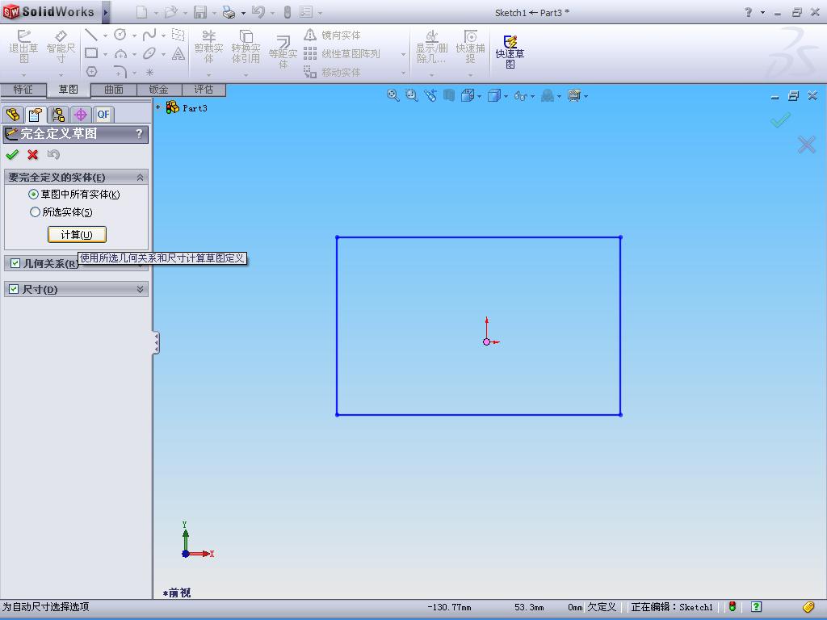Click red Cancel X in PropertyManager
827x620 pixels.
[32, 154]
